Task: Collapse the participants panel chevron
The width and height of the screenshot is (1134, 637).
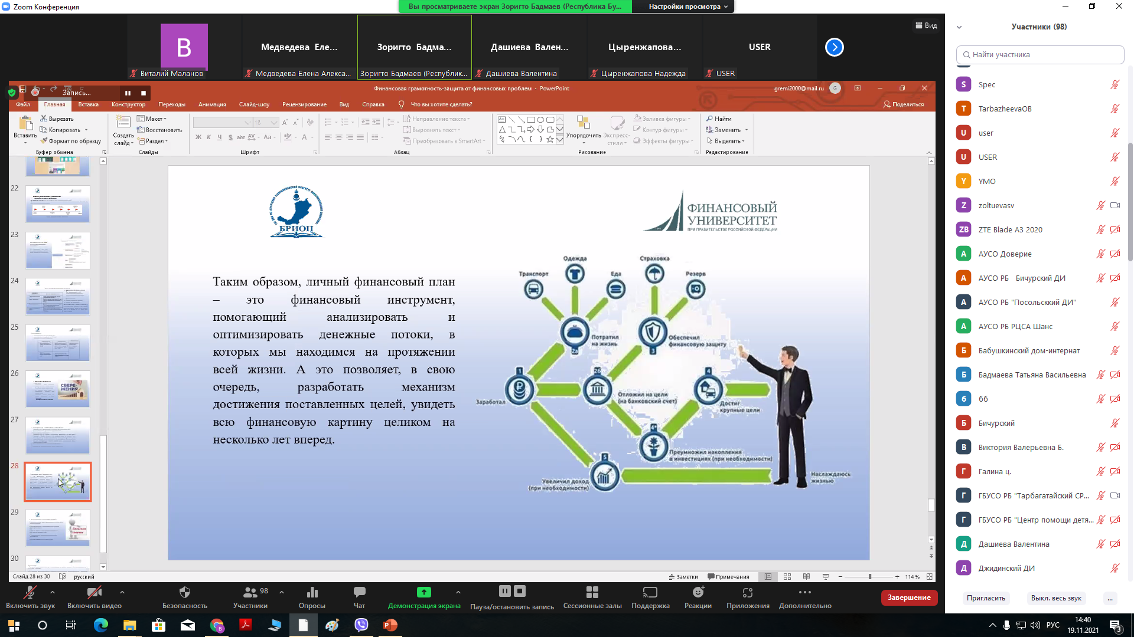Action: (959, 27)
